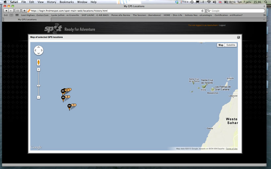Click the Bluetooth icon in menu bar
The height and width of the screenshot is (169, 271).
click(x=203, y=2)
